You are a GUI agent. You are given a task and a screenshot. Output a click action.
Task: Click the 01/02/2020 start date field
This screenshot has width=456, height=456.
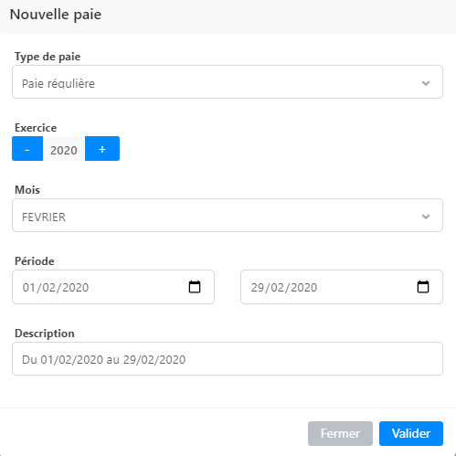tap(113, 287)
